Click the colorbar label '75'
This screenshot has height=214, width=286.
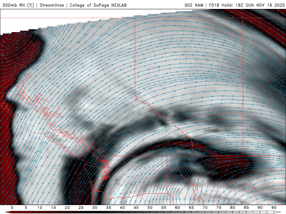point(218,208)
